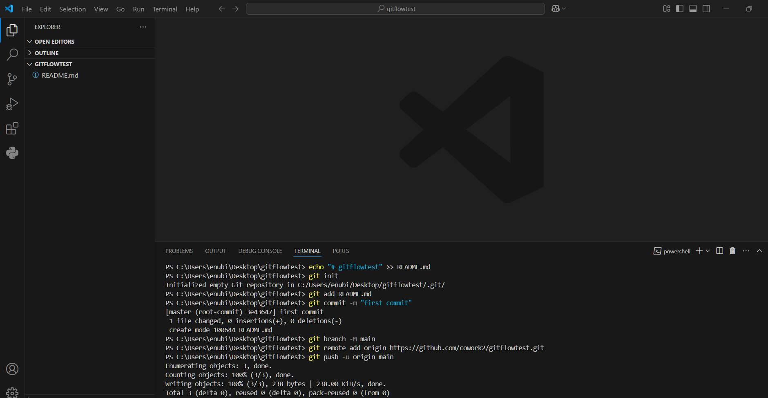Open Explorer views and more actions menu
The height and width of the screenshot is (398, 768).
[x=143, y=27]
